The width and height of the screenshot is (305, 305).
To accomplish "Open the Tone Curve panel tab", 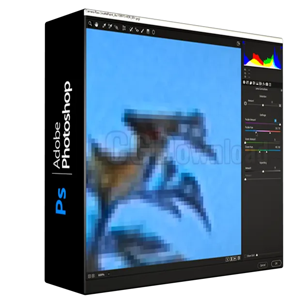I will [247, 83].
